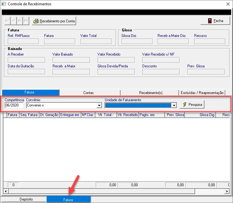
Task: Expand the Unidade de Faturamento dropdown arrow
Action: [174, 106]
